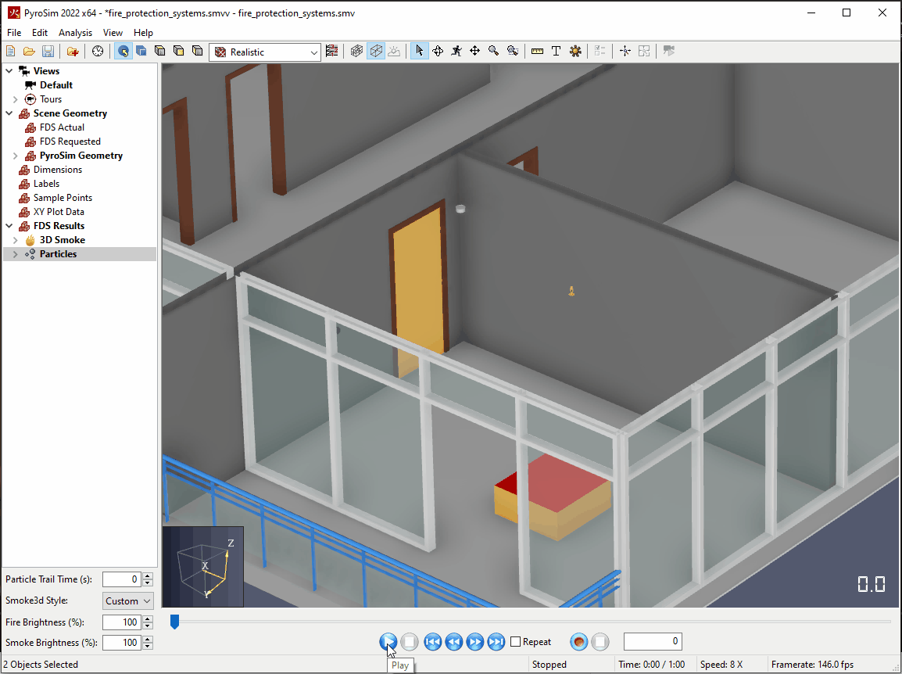
Task: Click the text label tool icon
Action: click(x=556, y=51)
